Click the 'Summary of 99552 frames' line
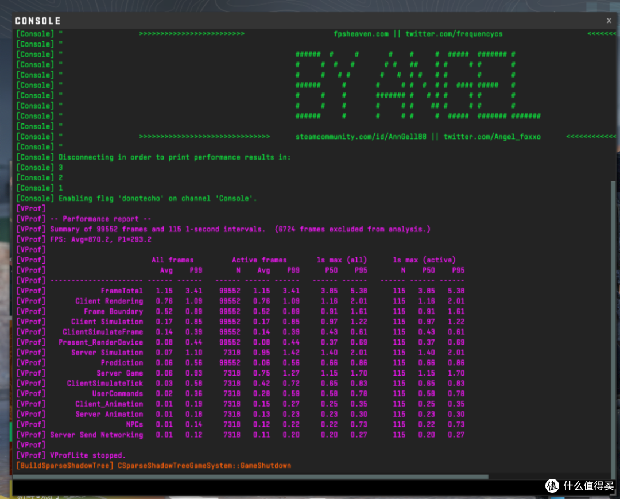Image resolution: width=620 pixels, height=499 pixels. point(240,229)
